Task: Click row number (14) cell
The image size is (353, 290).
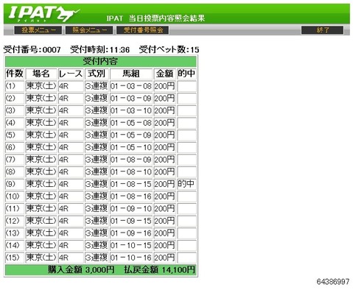Action: point(15,246)
